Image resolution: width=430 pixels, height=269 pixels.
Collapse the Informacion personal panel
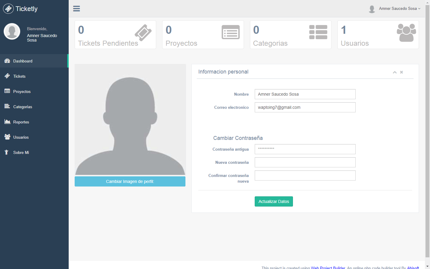394,72
